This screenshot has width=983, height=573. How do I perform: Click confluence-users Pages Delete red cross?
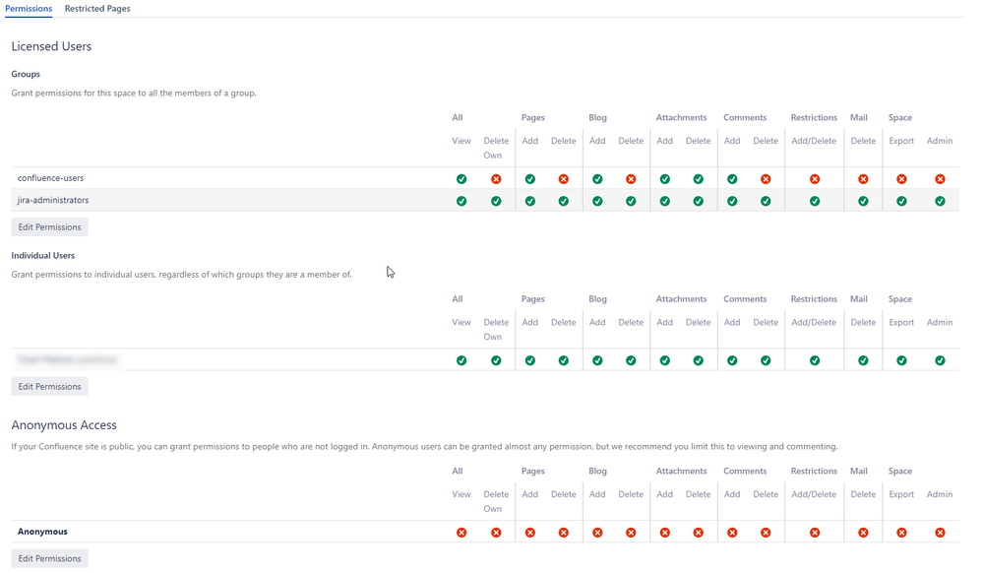[x=564, y=179]
